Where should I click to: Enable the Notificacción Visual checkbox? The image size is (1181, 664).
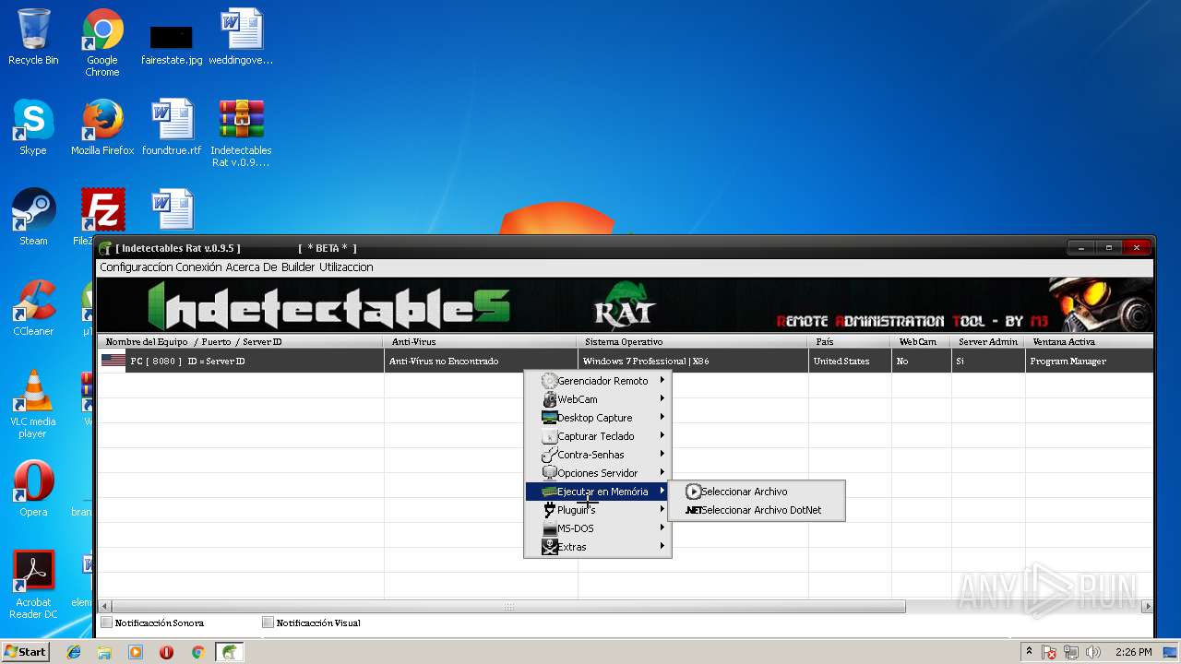coord(268,622)
